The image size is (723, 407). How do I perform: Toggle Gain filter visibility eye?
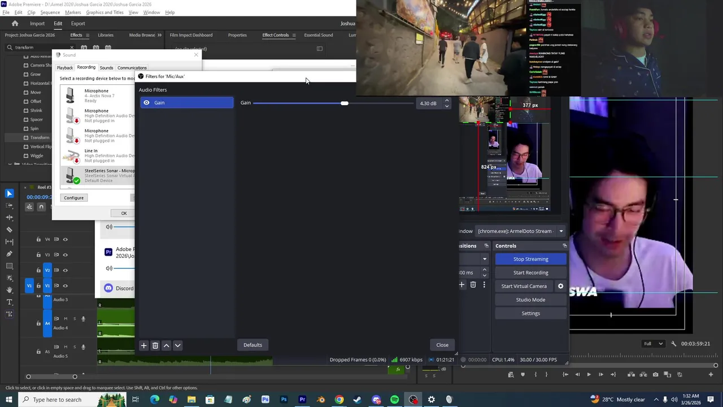click(x=147, y=103)
